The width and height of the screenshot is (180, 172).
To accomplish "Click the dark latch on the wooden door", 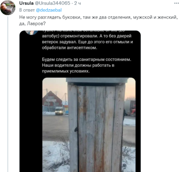I will coord(76,130).
